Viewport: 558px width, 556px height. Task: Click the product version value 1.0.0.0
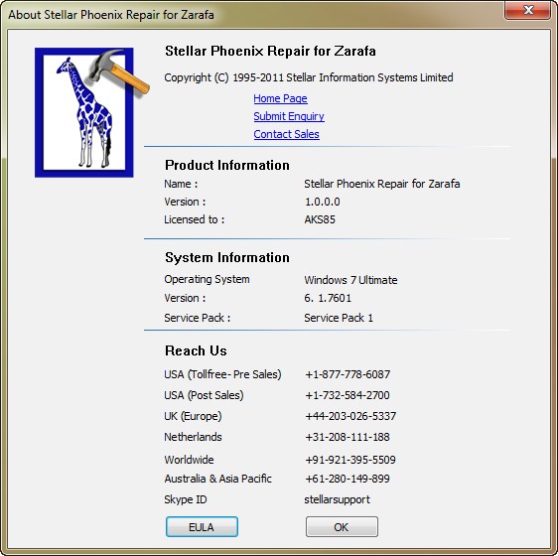(322, 202)
